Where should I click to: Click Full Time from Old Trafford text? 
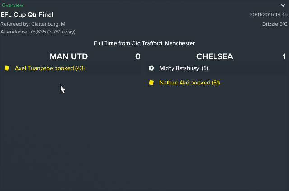(144, 43)
